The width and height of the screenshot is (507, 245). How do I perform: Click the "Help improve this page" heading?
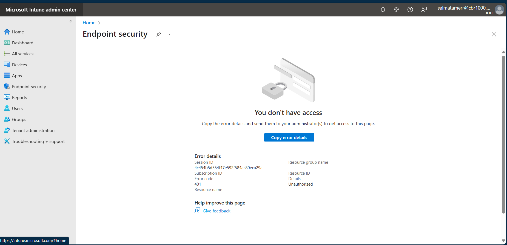click(x=220, y=203)
